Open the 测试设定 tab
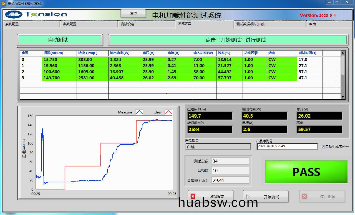The height and width of the screenshot is (215, 355). pyautogui.click(x=127, y=24)
